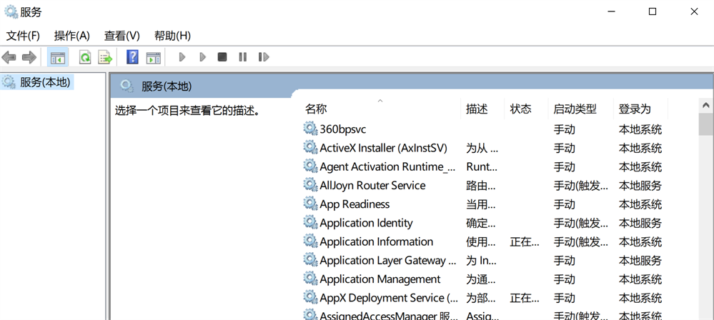The image size is (714, 320).
Task: Select the AllJoyn Router Service row
Action: 372,185
